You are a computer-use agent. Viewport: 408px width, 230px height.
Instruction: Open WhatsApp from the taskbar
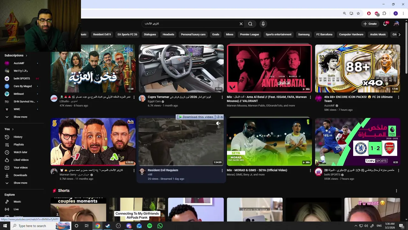coord(160,226)
